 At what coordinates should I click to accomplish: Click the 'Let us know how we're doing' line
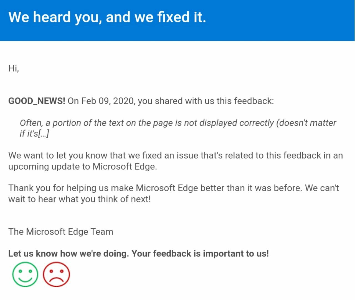69,253
